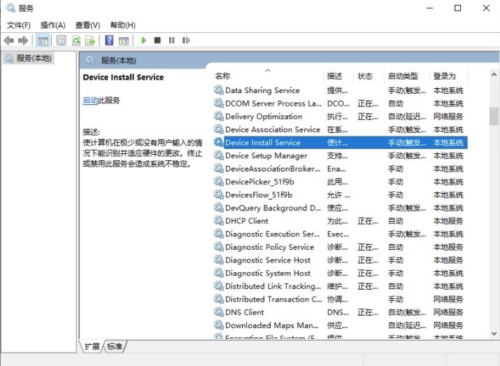The height and width of the screenshot is (366, 500).
Task: Click the Forward arrow in the toolbar
Action: (23, 41)
